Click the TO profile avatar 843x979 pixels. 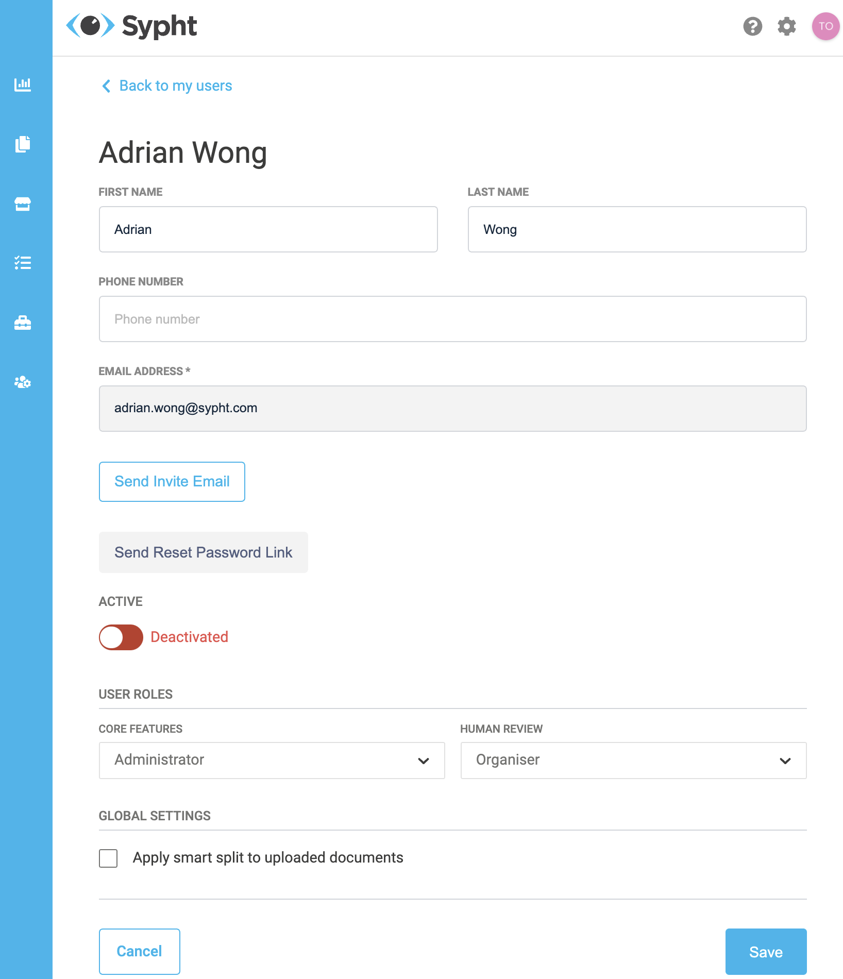[826, 26]
